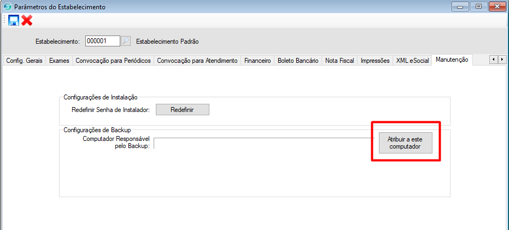The image size is (509, 230).
Task: Open the Impressões tab
Action: pos(375,61)
